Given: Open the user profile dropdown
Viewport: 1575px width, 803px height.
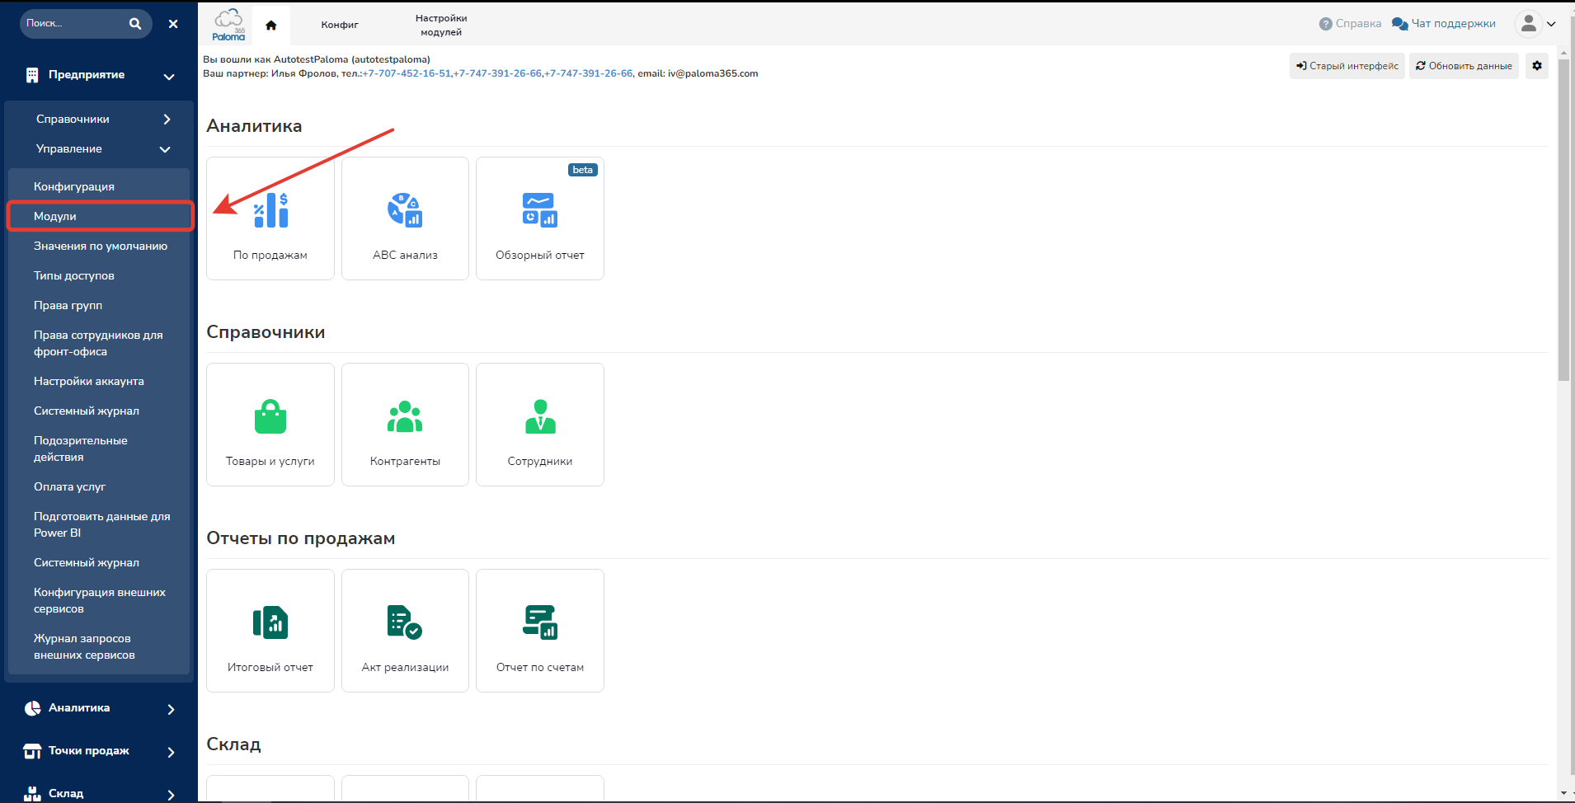Looking at the screenshot, I should 1535,24.
